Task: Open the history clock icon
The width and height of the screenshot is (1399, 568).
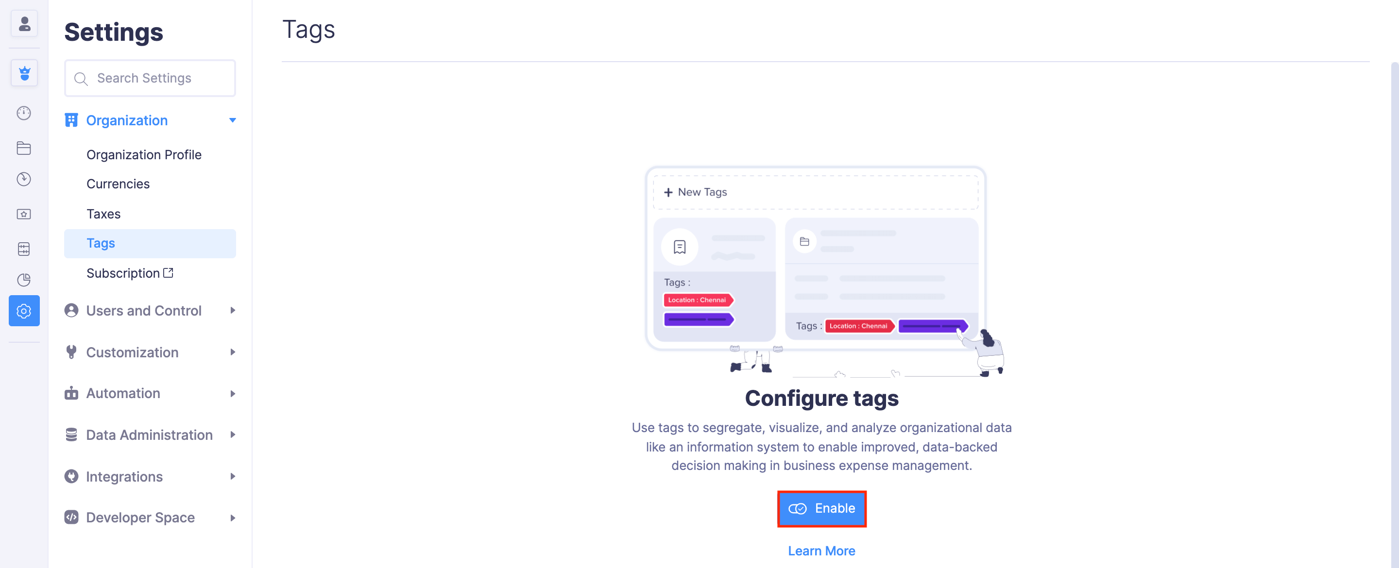Action: [x=24, y=179]
